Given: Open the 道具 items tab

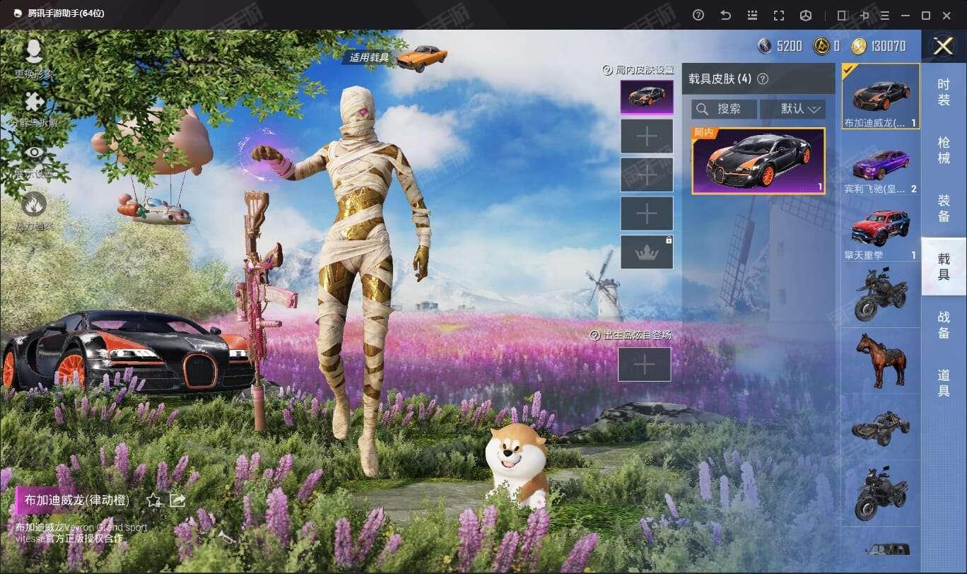Looking at the screenshot, I should click(x=944, y=382).
